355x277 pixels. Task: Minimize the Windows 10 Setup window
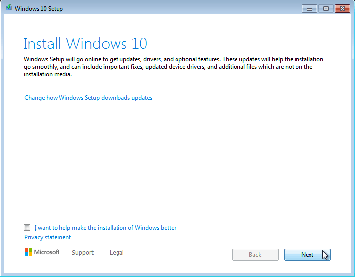309,9
